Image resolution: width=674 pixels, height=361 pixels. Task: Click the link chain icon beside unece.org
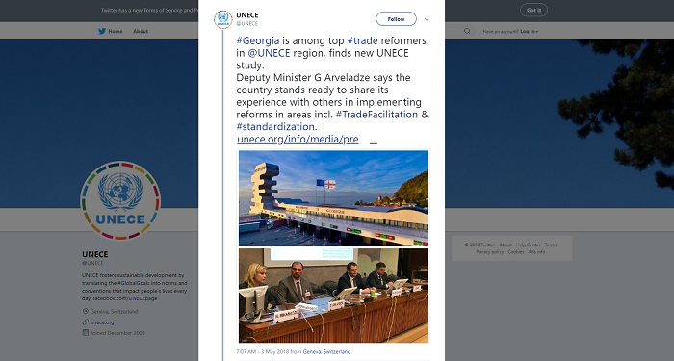[x=85, y=322]
